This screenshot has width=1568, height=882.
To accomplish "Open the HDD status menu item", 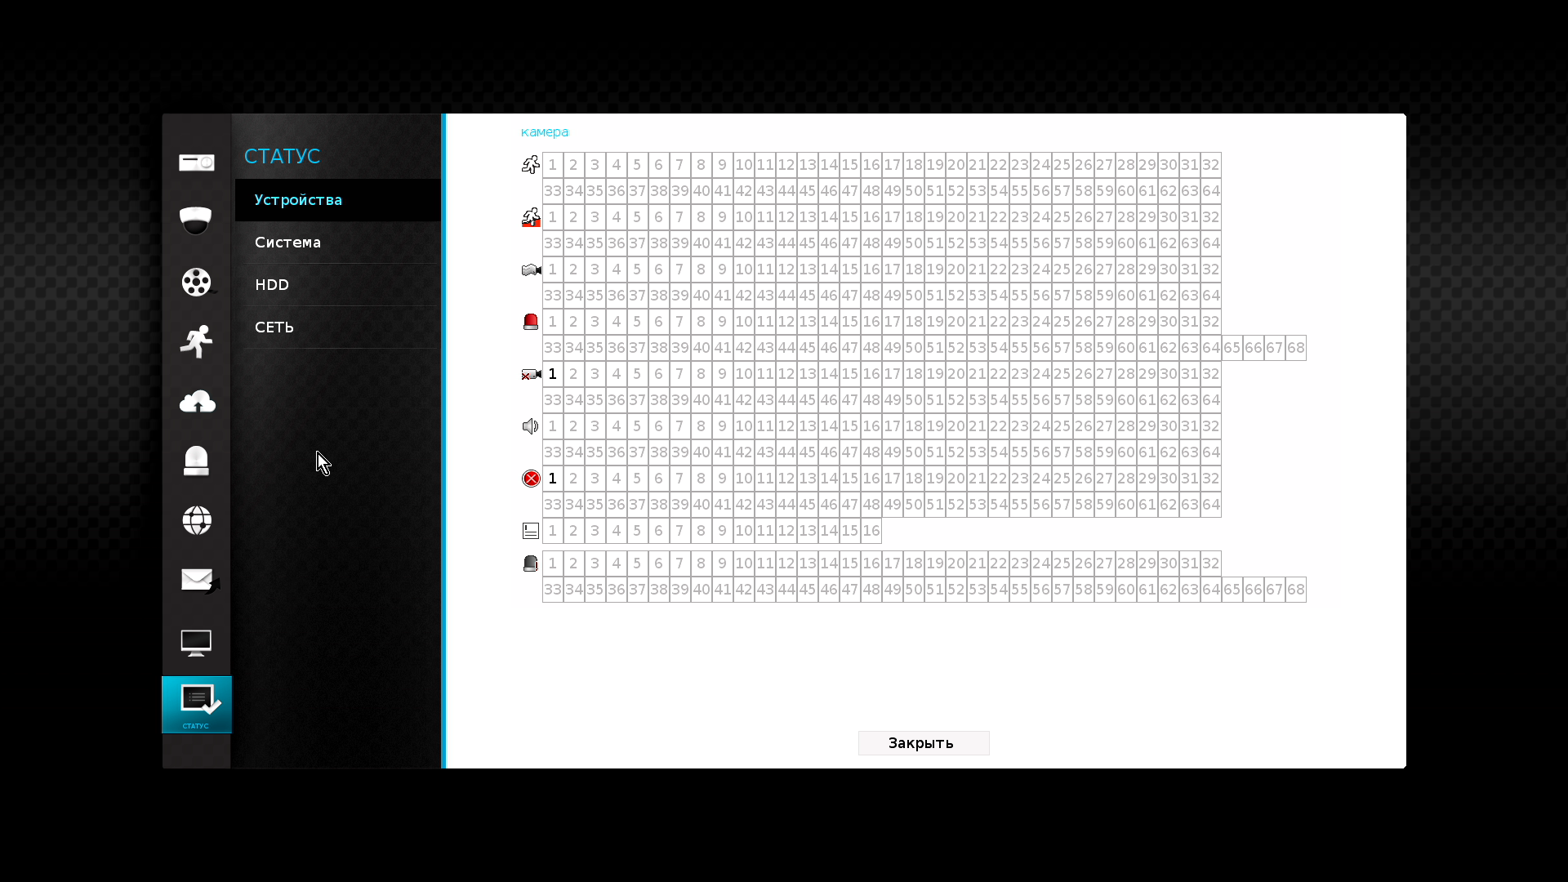I will point(272,285).
